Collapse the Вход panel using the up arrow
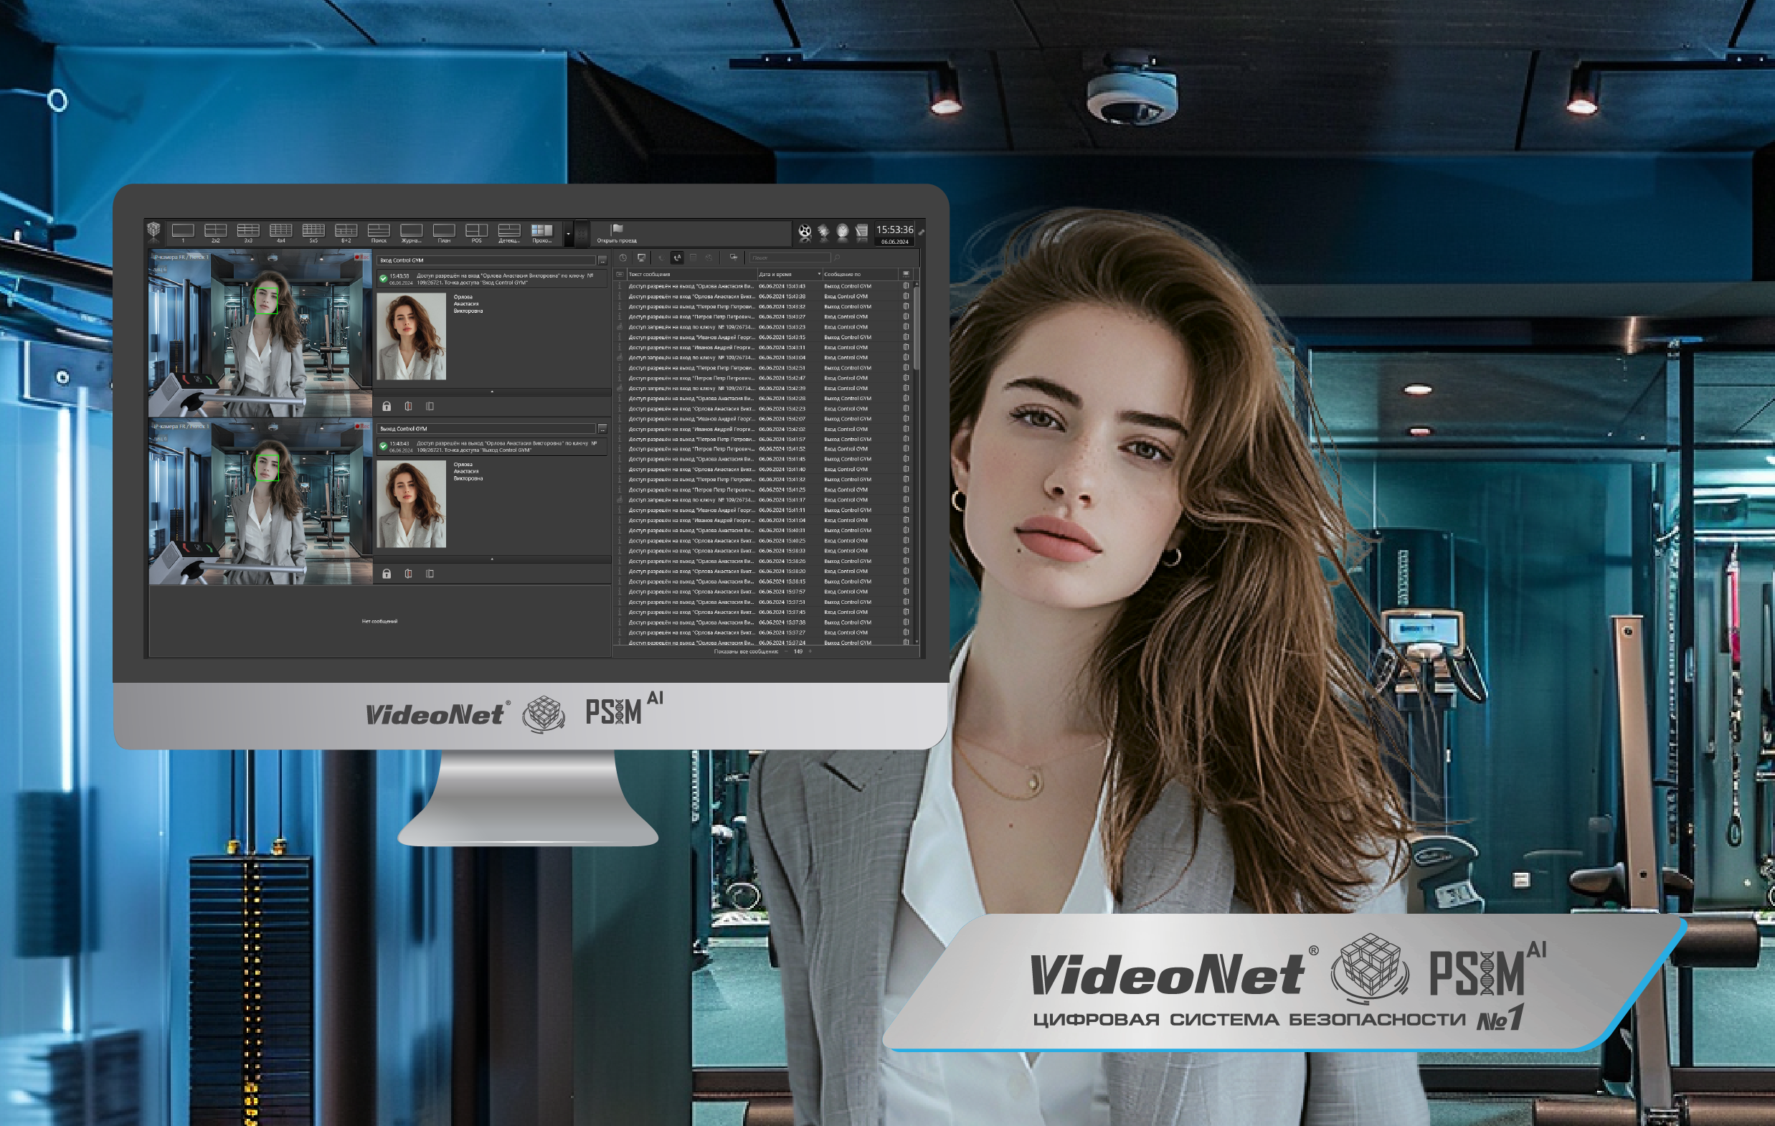The height and width of the screenshot is (1126, 1775). [x=492, y=392]
